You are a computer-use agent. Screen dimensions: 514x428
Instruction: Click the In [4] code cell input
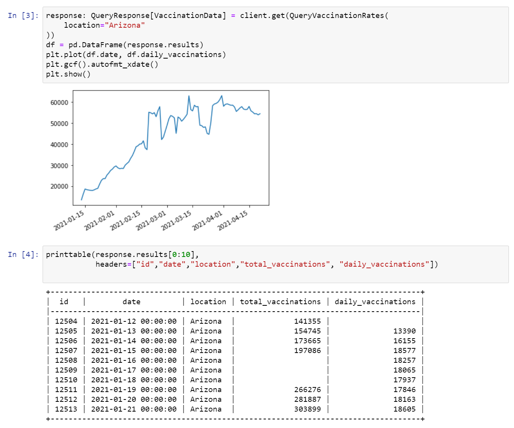[x=276, y=264]
